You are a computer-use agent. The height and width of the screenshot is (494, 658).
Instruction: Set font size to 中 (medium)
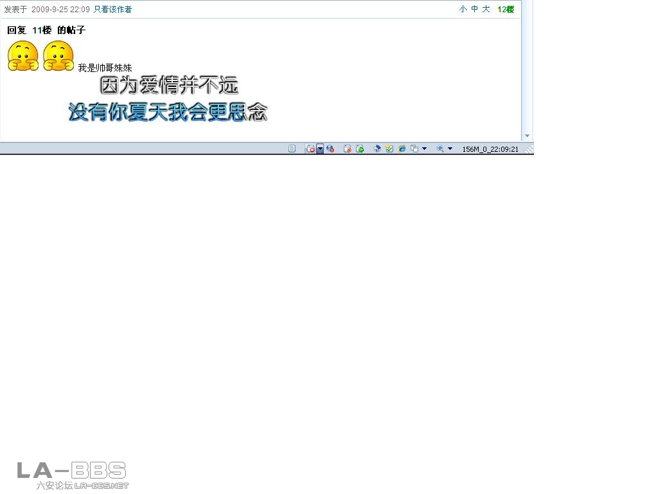coord(474,9)
